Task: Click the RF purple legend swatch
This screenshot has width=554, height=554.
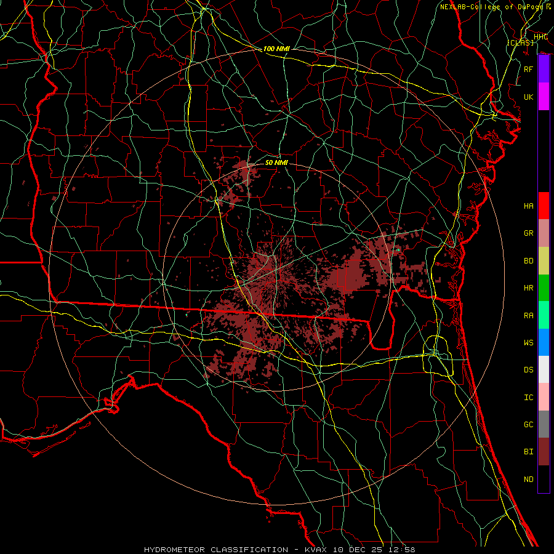Action: (544, 69)
